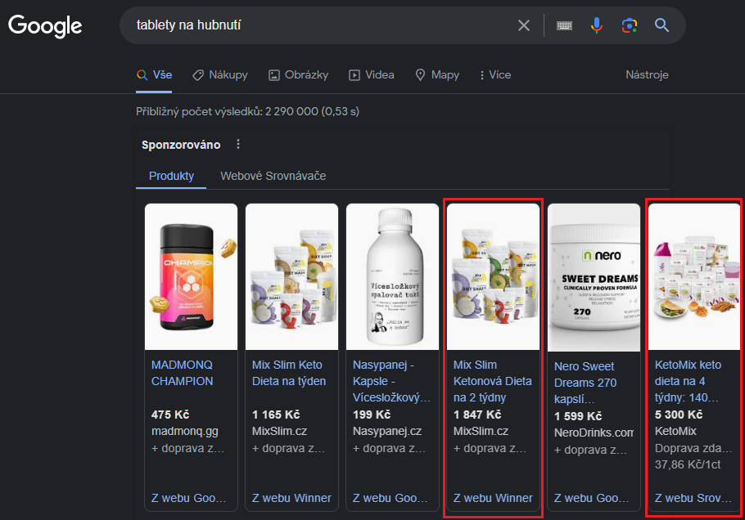
Task: Click the 1 847 Kč price
Action: [477, 415]
